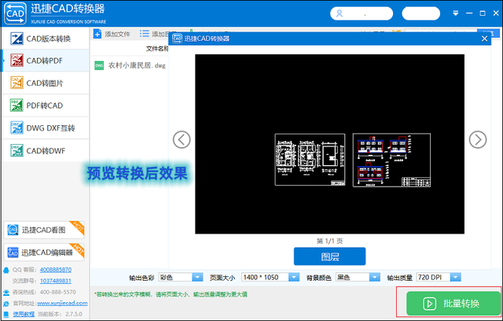Screen dimensions: 503x321
Task: Click the hotline phone icon
Action: tap(6, 293)
